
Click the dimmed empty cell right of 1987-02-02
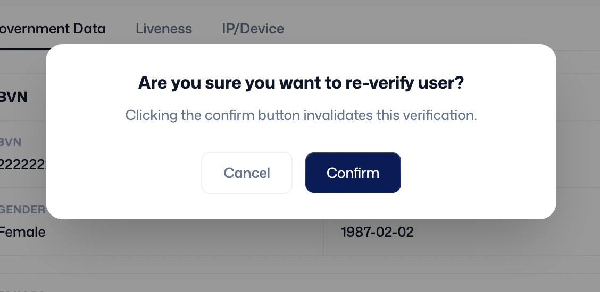(x=505, y=232)
